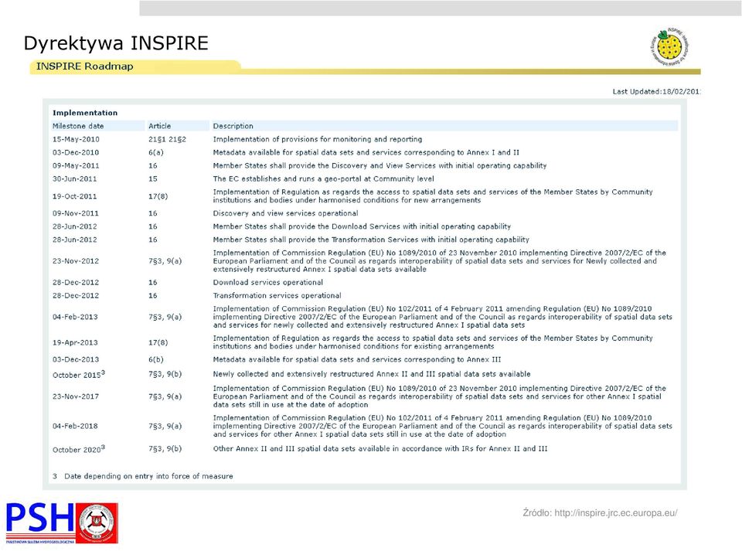Select the '09-Nov-2011' milestone date
The image size is (742, 551).
point(76,213)
